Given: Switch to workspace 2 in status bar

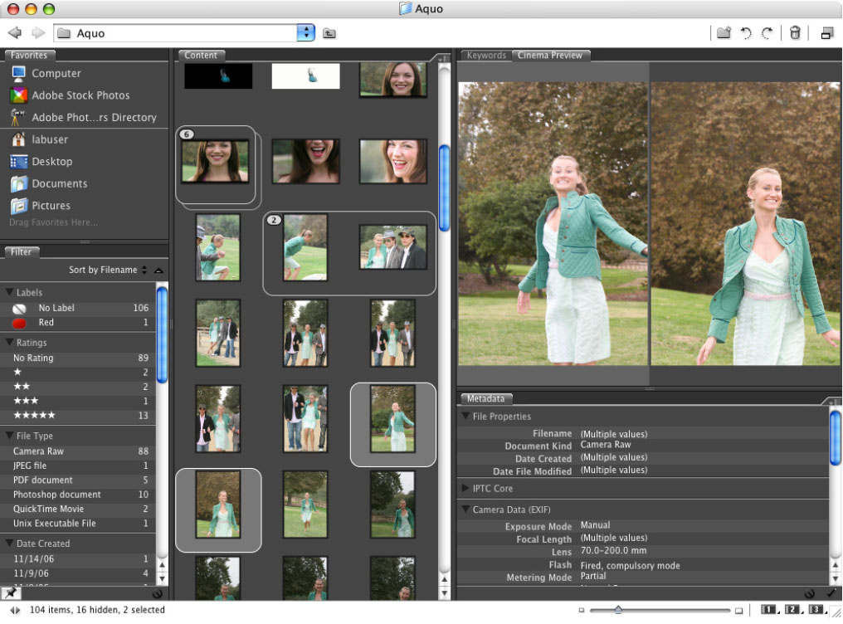Looking at the screenshot, I should 793,610.
